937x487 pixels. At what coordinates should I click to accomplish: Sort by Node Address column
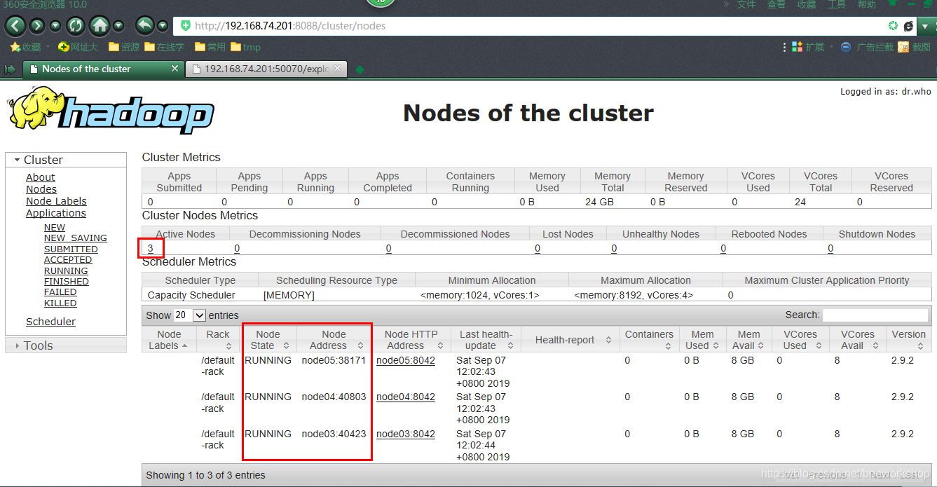point(334,340)
